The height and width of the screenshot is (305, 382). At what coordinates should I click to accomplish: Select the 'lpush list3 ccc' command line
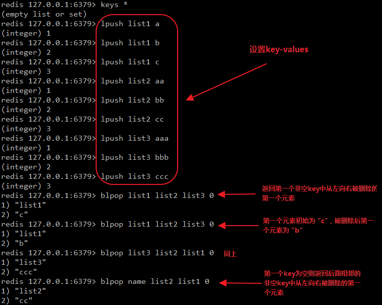click(x=134, y=176)
